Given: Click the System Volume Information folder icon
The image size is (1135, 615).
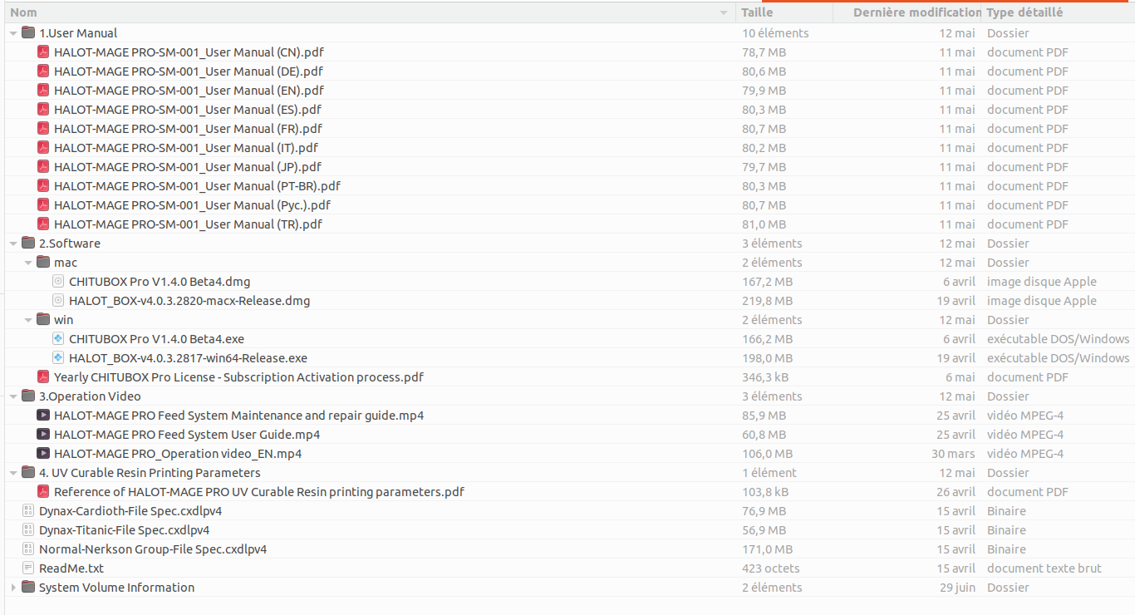Looking at the screenshot, I should click(28, 588).
